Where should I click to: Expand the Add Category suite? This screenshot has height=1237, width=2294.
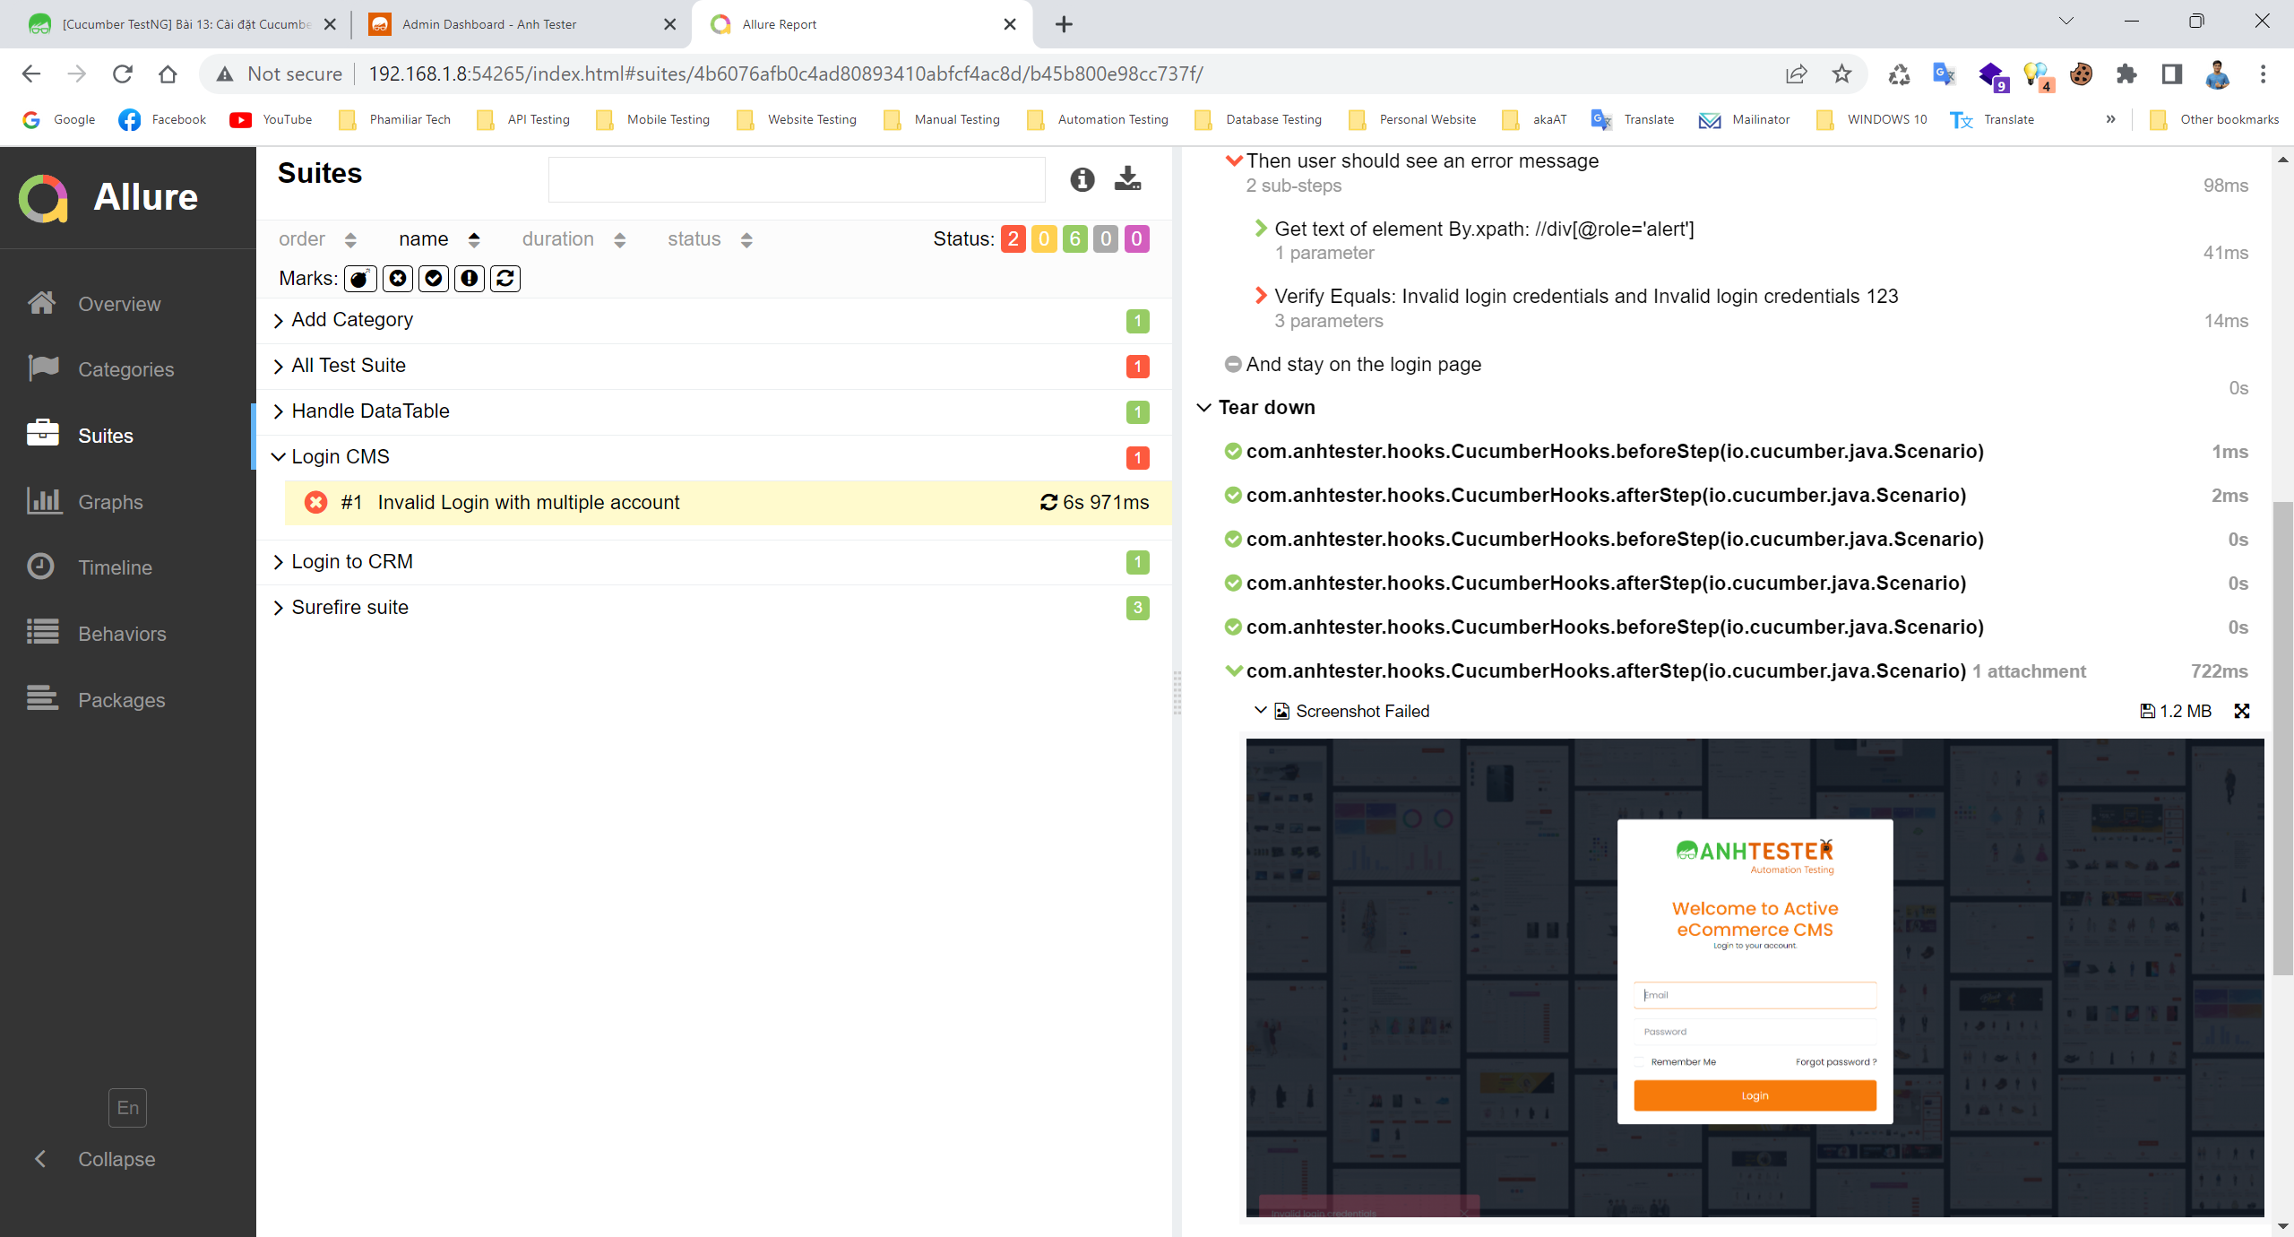351,320
